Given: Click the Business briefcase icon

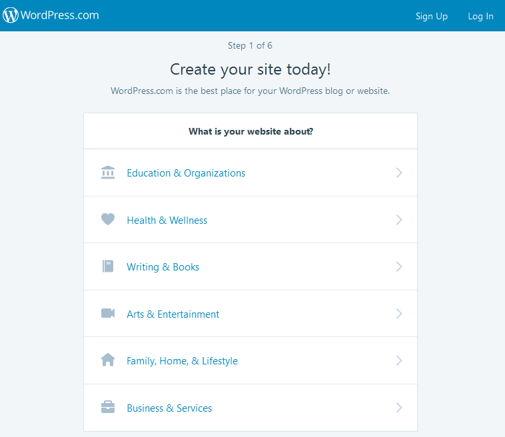Looking at the screenshot, I should coord(108,408).
